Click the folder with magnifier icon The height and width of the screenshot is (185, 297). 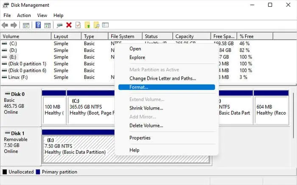pos(96,25)
